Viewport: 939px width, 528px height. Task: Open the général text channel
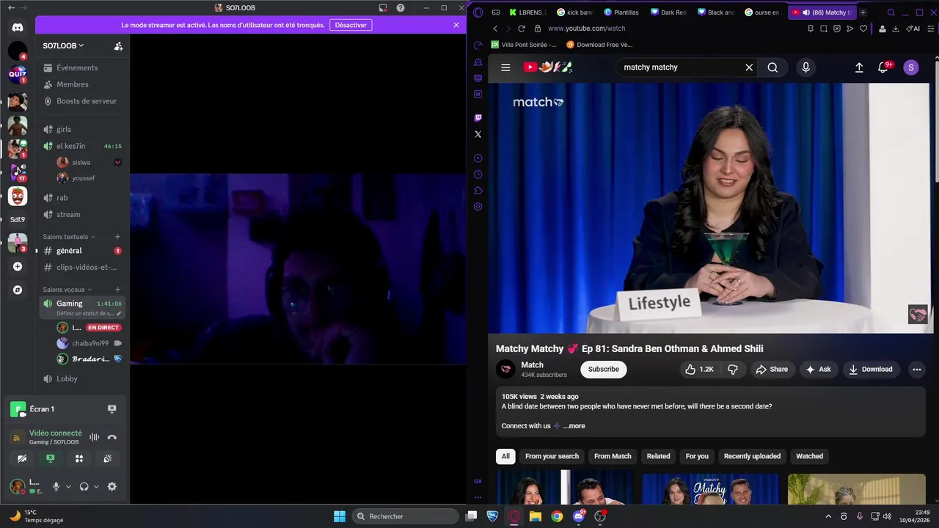point(83,251)
